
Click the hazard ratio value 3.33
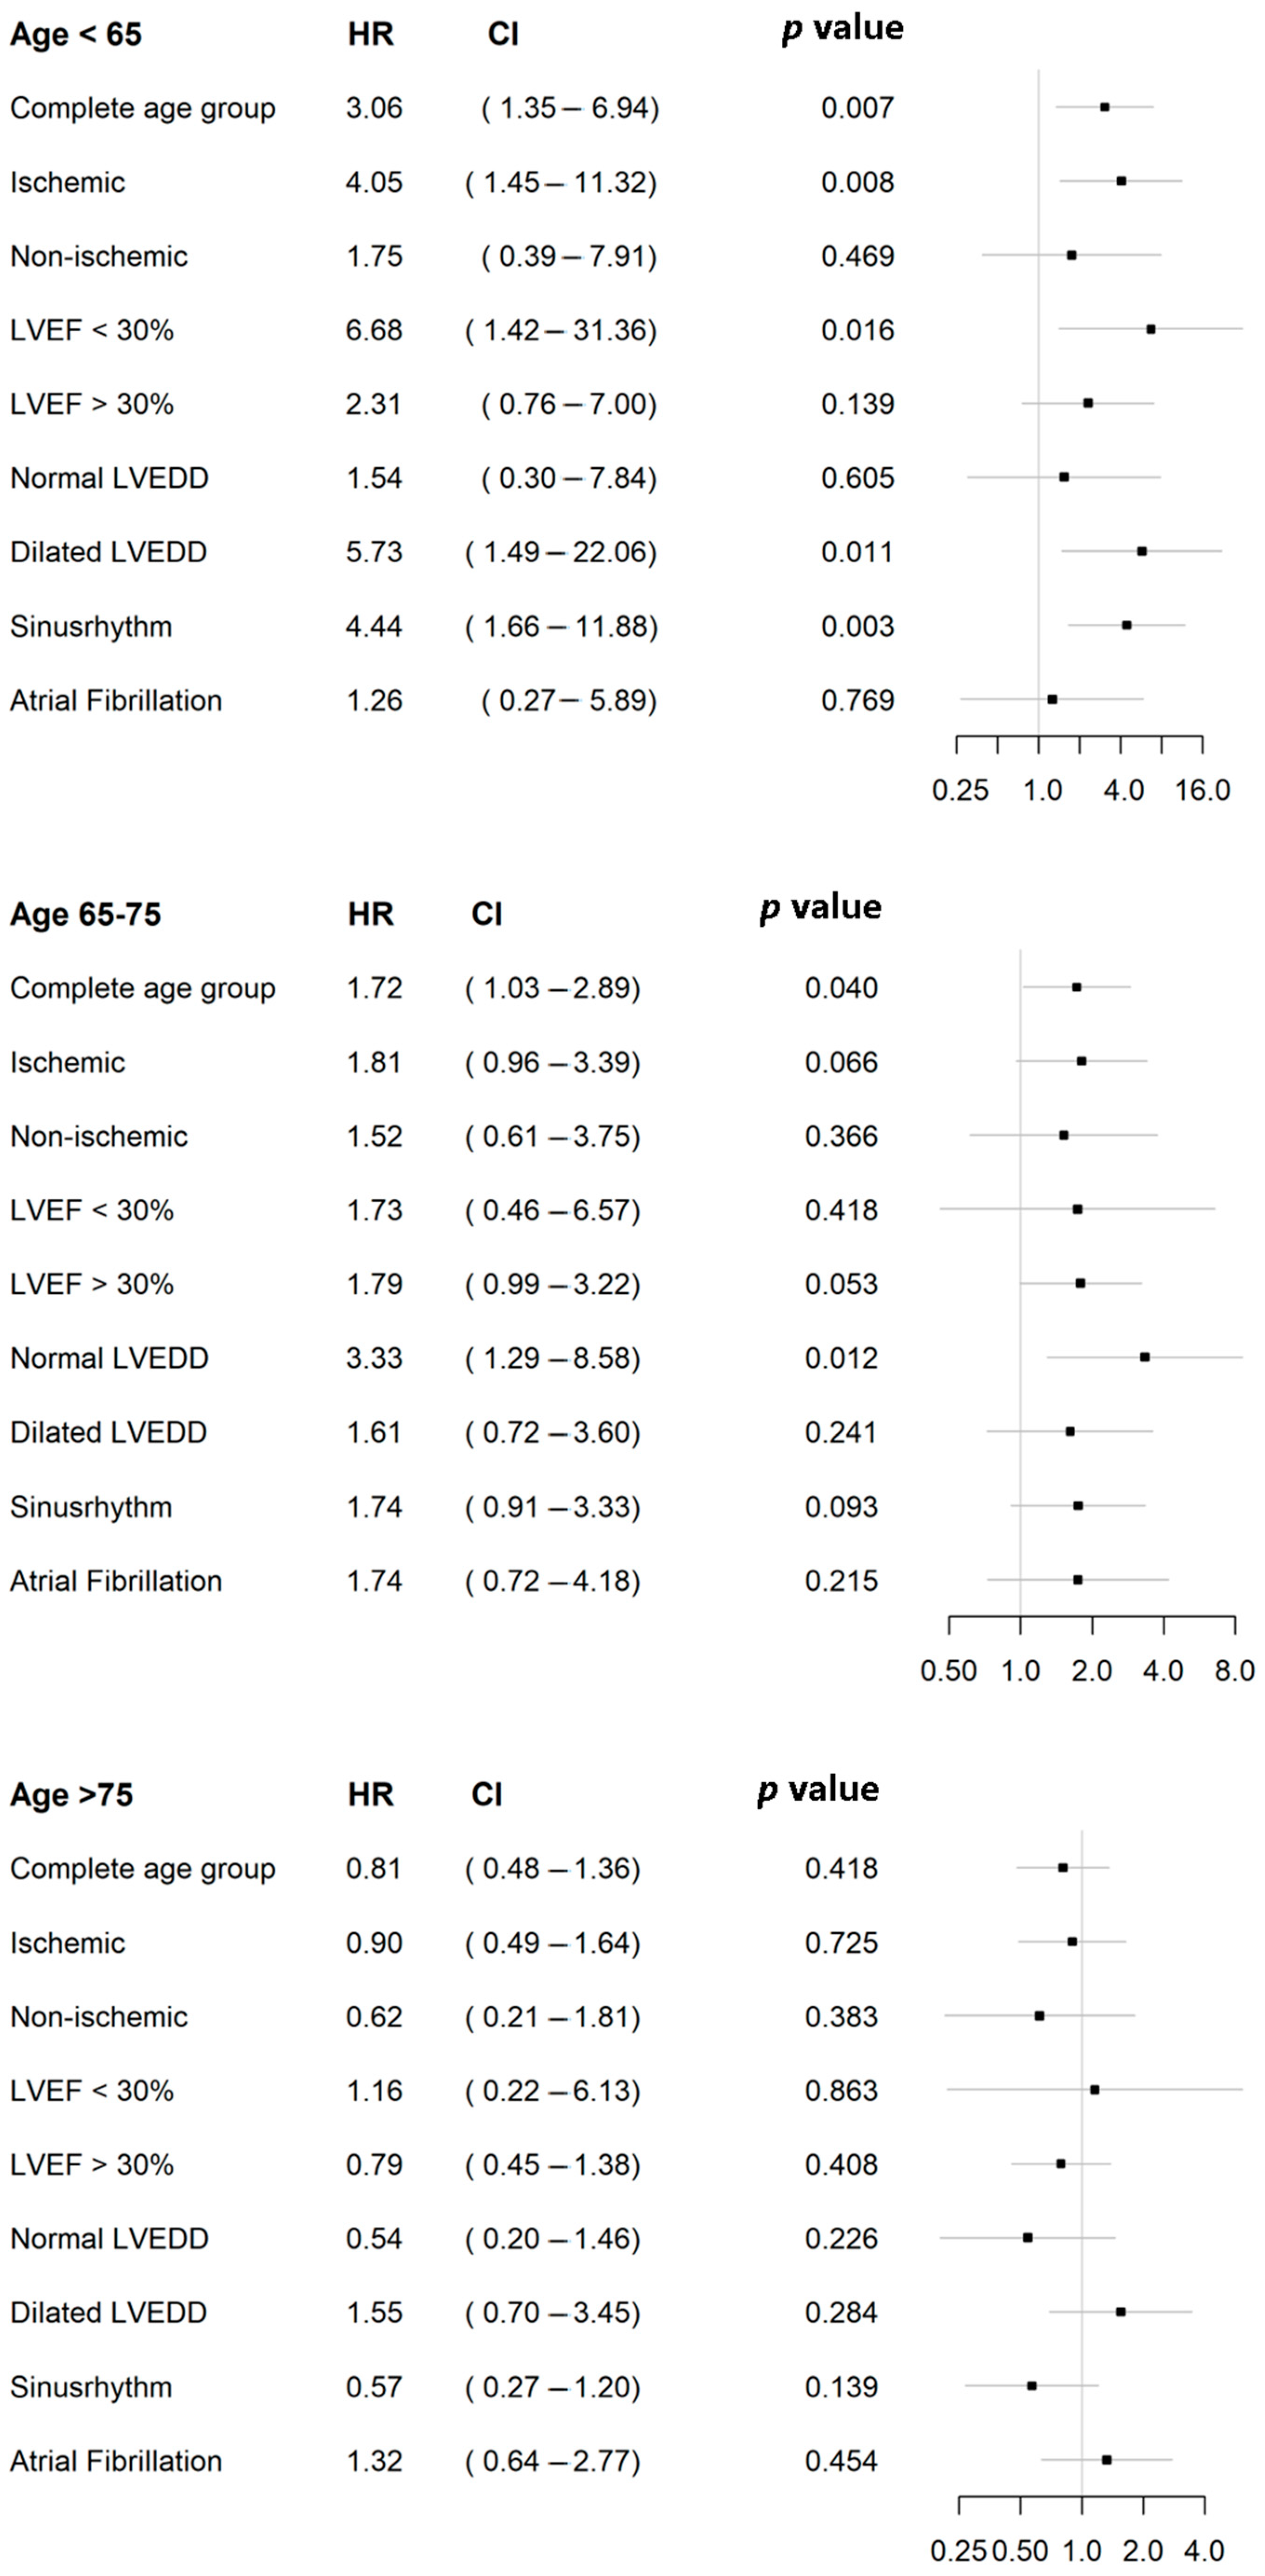[374, 1358]
